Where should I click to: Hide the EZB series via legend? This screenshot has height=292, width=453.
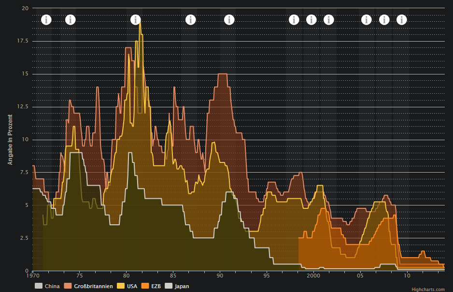point(151,286)
